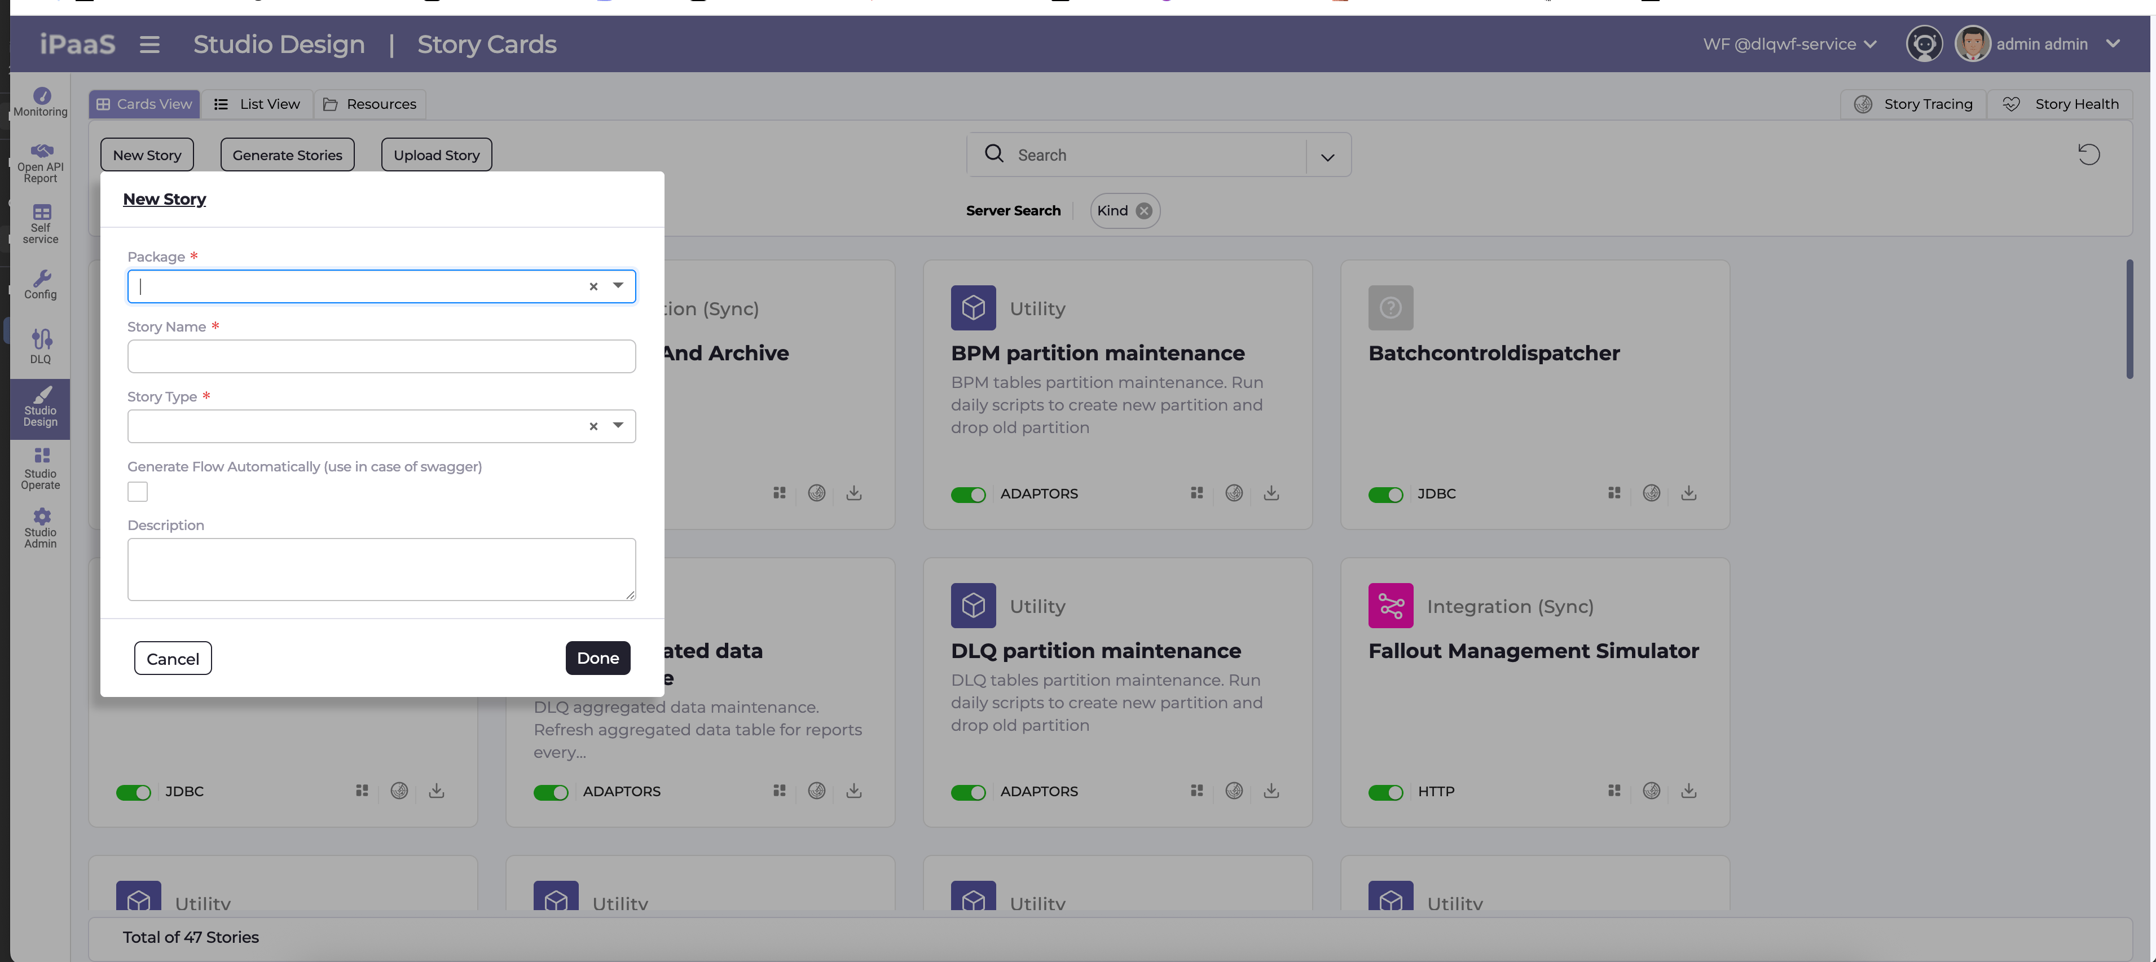Screen dimensions: 2156x962
Task: Click grid icon on the Batchcontroldispatcher card
Action: click(x=1614, y=493)
